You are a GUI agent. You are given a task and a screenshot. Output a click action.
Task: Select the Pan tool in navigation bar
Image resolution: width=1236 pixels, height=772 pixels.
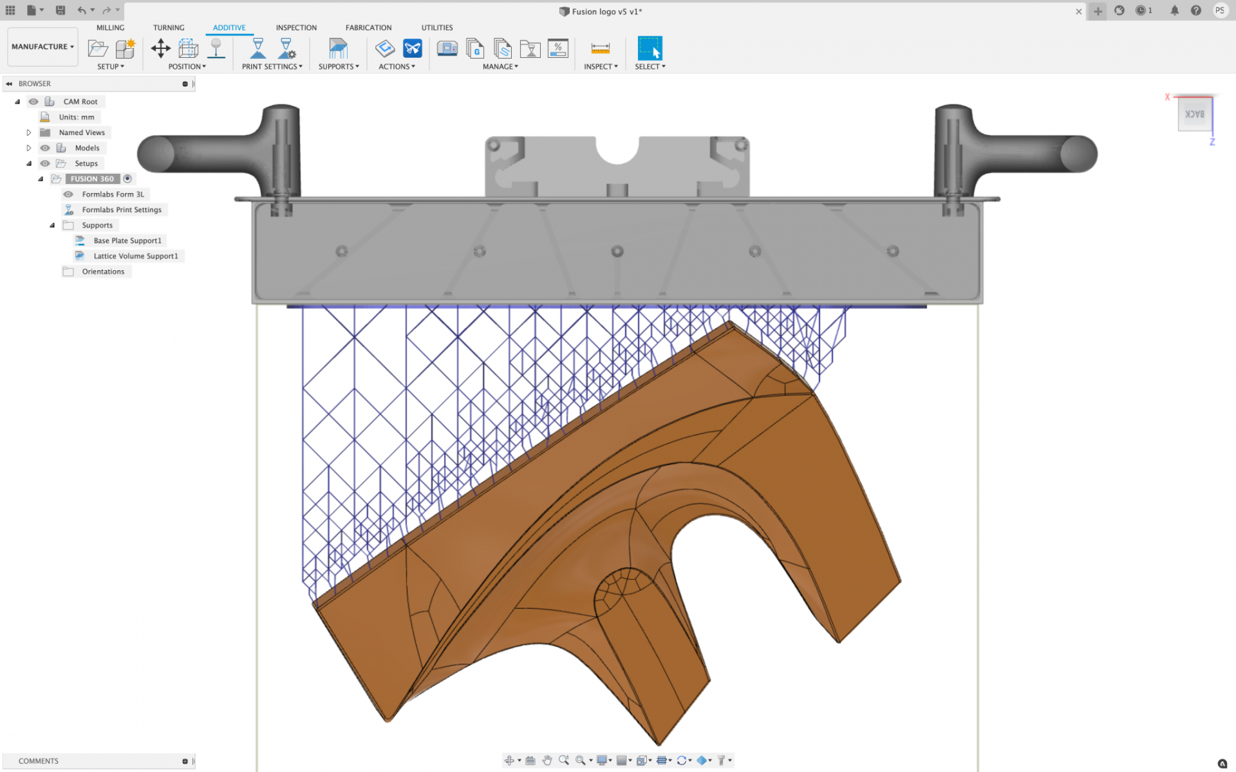tap(547, 760)
